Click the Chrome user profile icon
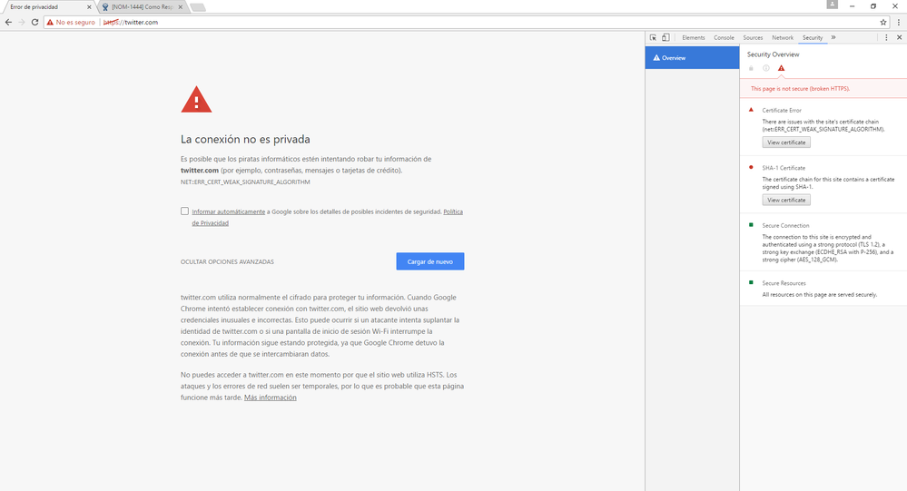 pyautogui.click(x=832, y=5)
